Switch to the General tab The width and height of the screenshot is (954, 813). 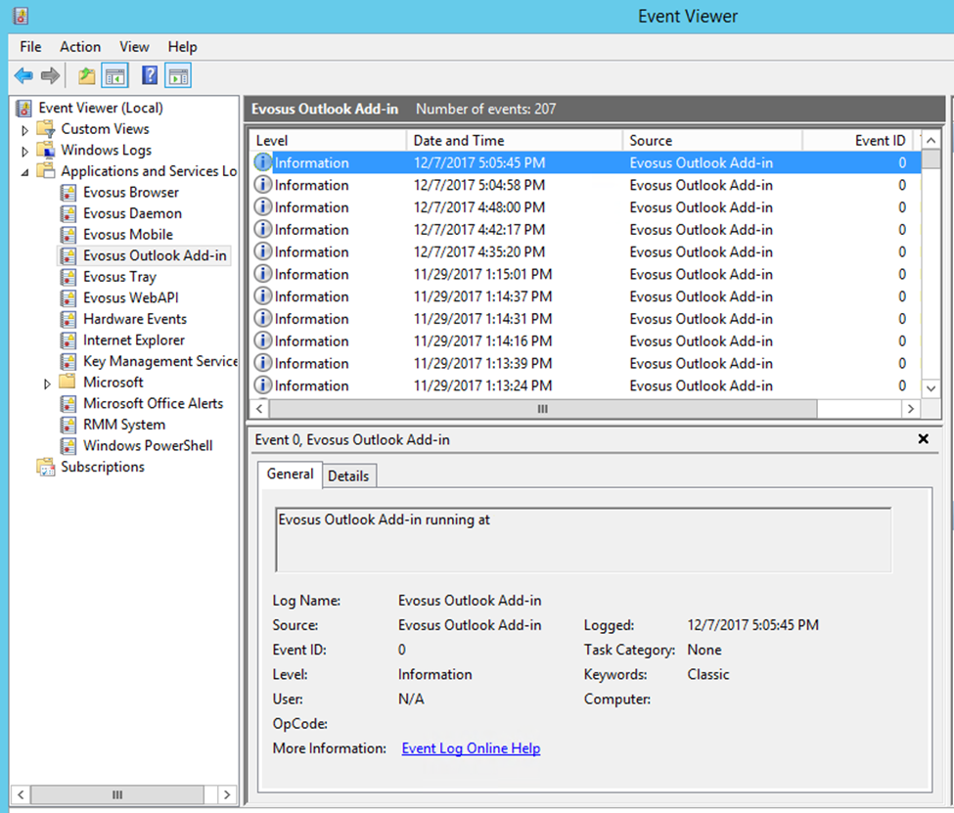click(290, 474)
